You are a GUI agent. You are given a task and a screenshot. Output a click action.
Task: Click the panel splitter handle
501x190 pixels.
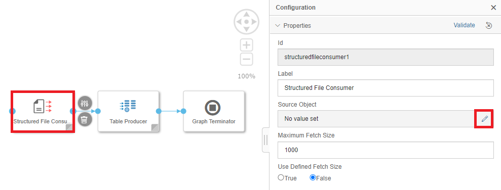pyautogui.click(x=266, y=140)
